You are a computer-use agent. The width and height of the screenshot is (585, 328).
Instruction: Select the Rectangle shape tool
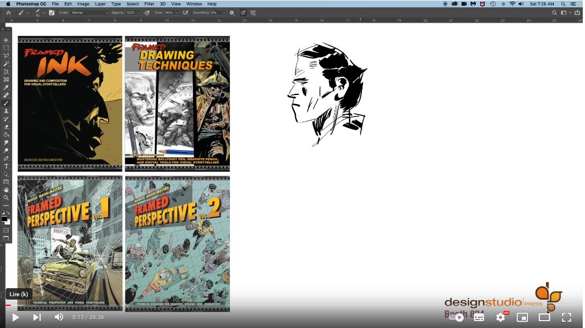6,182
